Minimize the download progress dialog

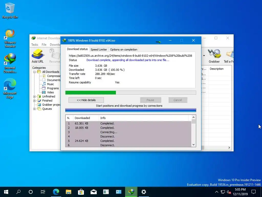(x=170, y=40)
